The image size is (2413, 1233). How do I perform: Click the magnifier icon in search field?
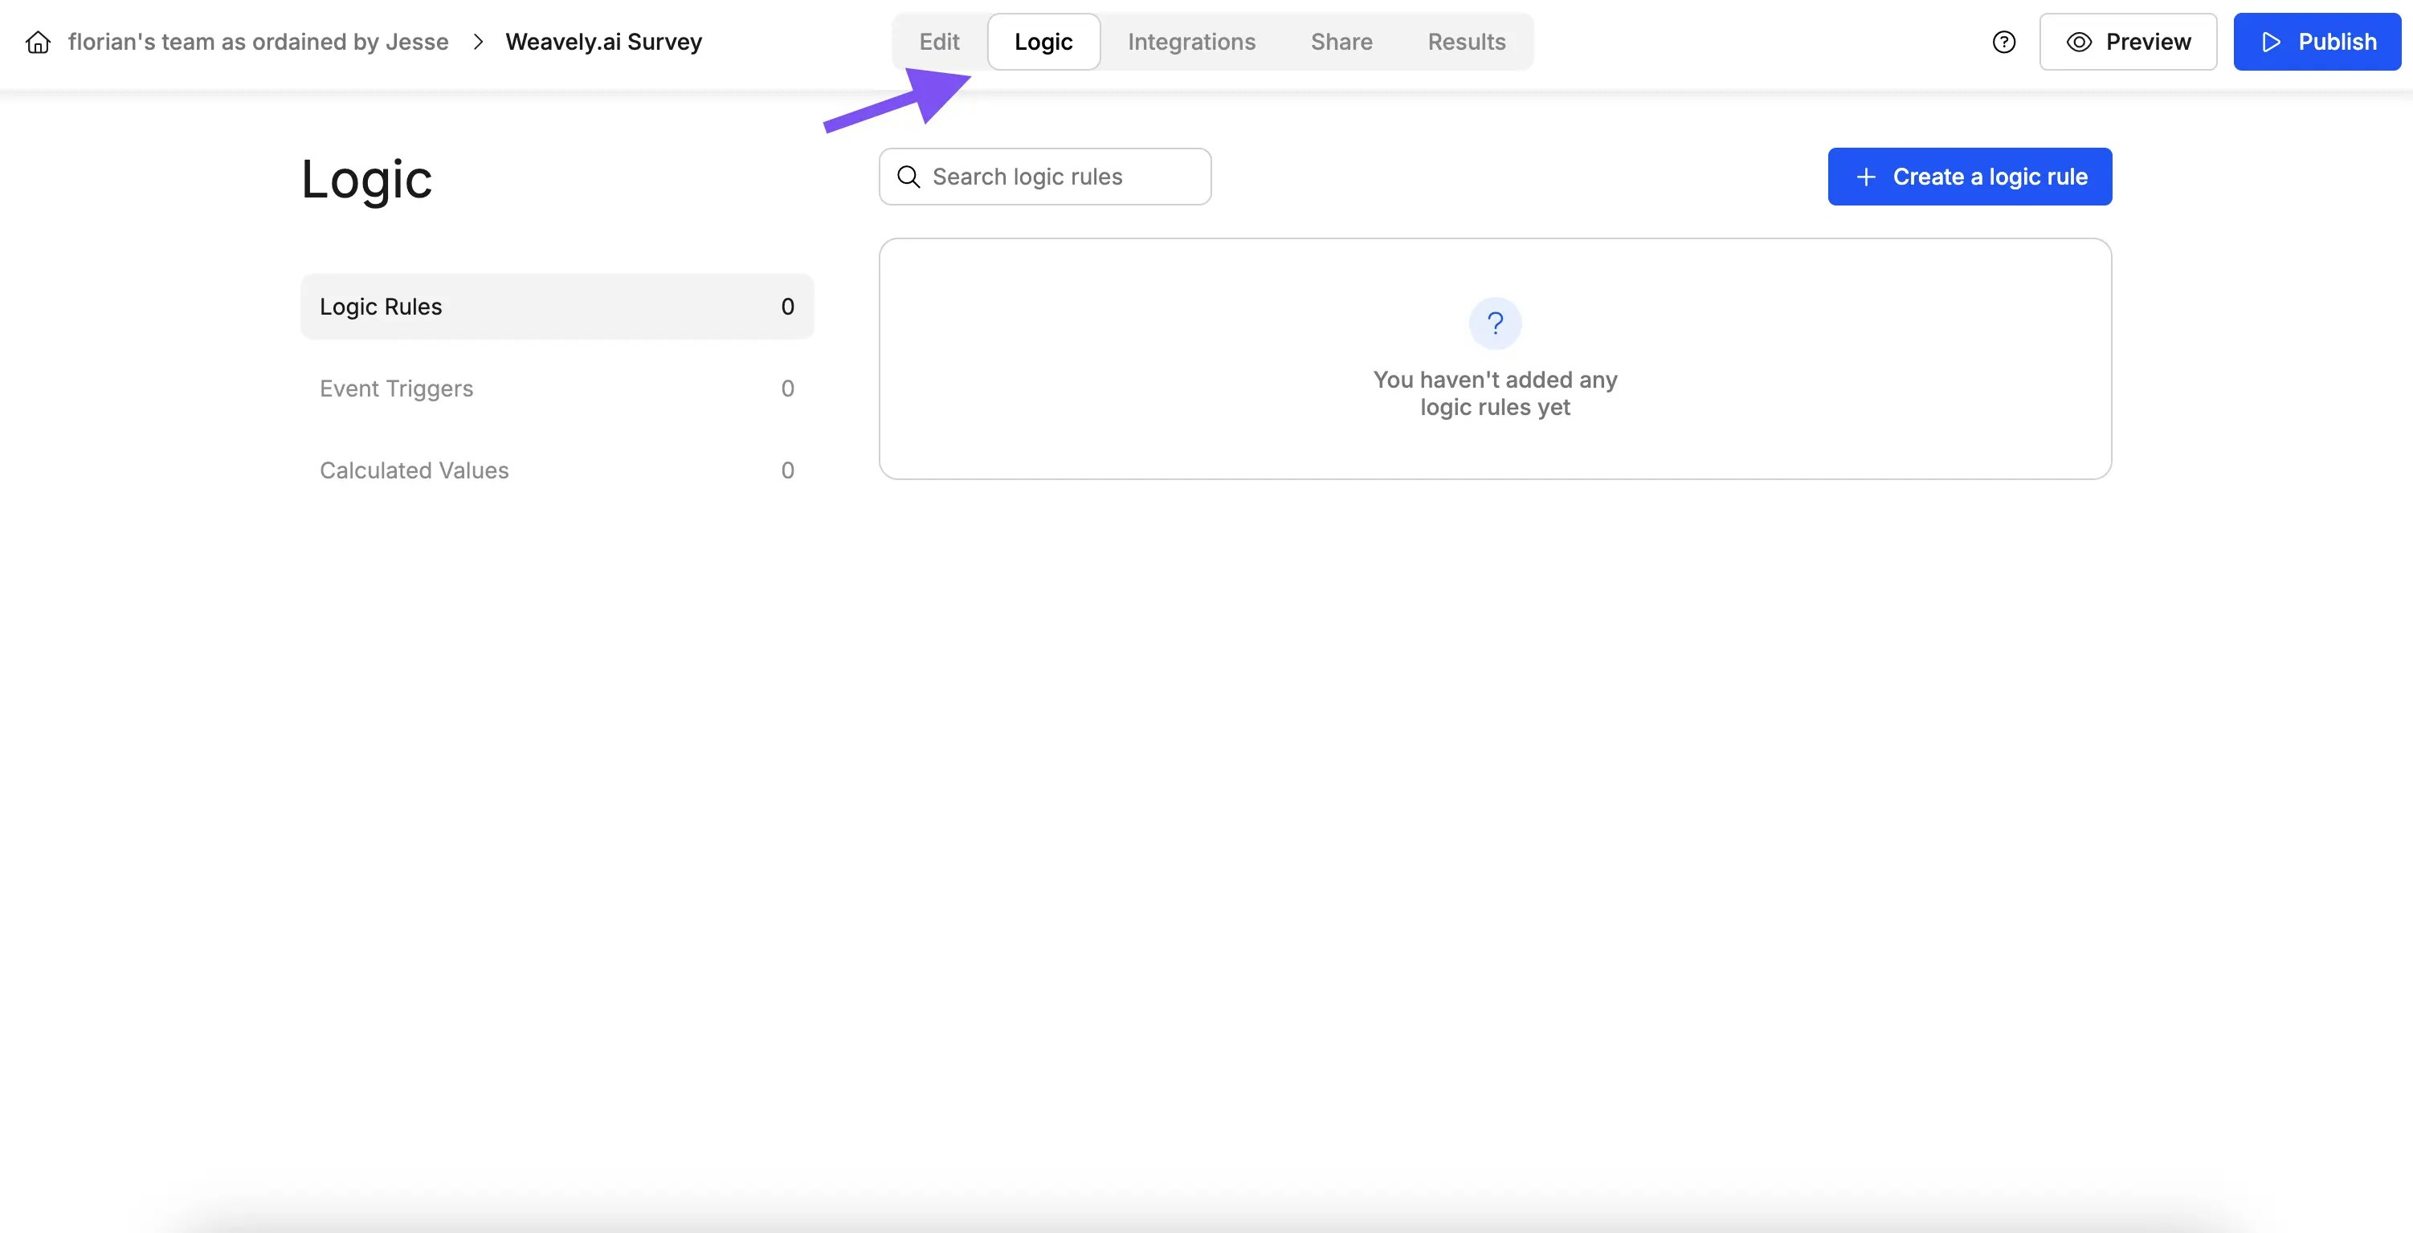(x=908, y=176)
